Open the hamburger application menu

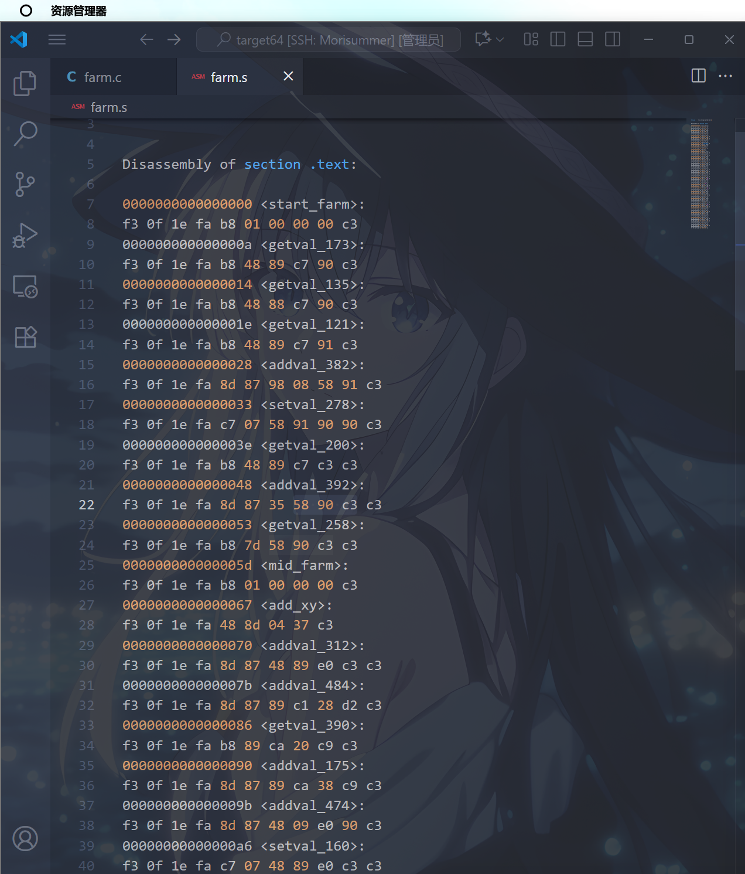[x=57, y=40]
